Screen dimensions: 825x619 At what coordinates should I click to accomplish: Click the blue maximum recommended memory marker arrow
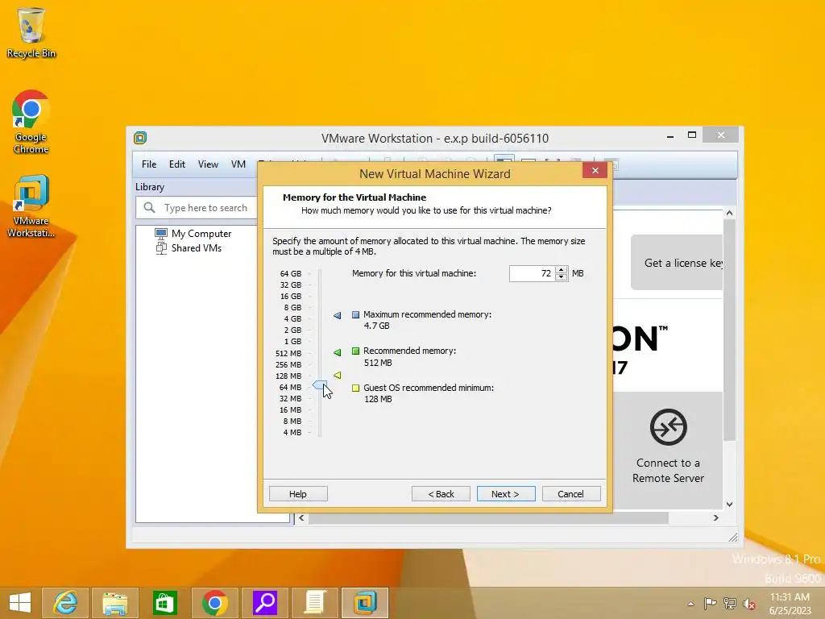[x=338, y=315]
